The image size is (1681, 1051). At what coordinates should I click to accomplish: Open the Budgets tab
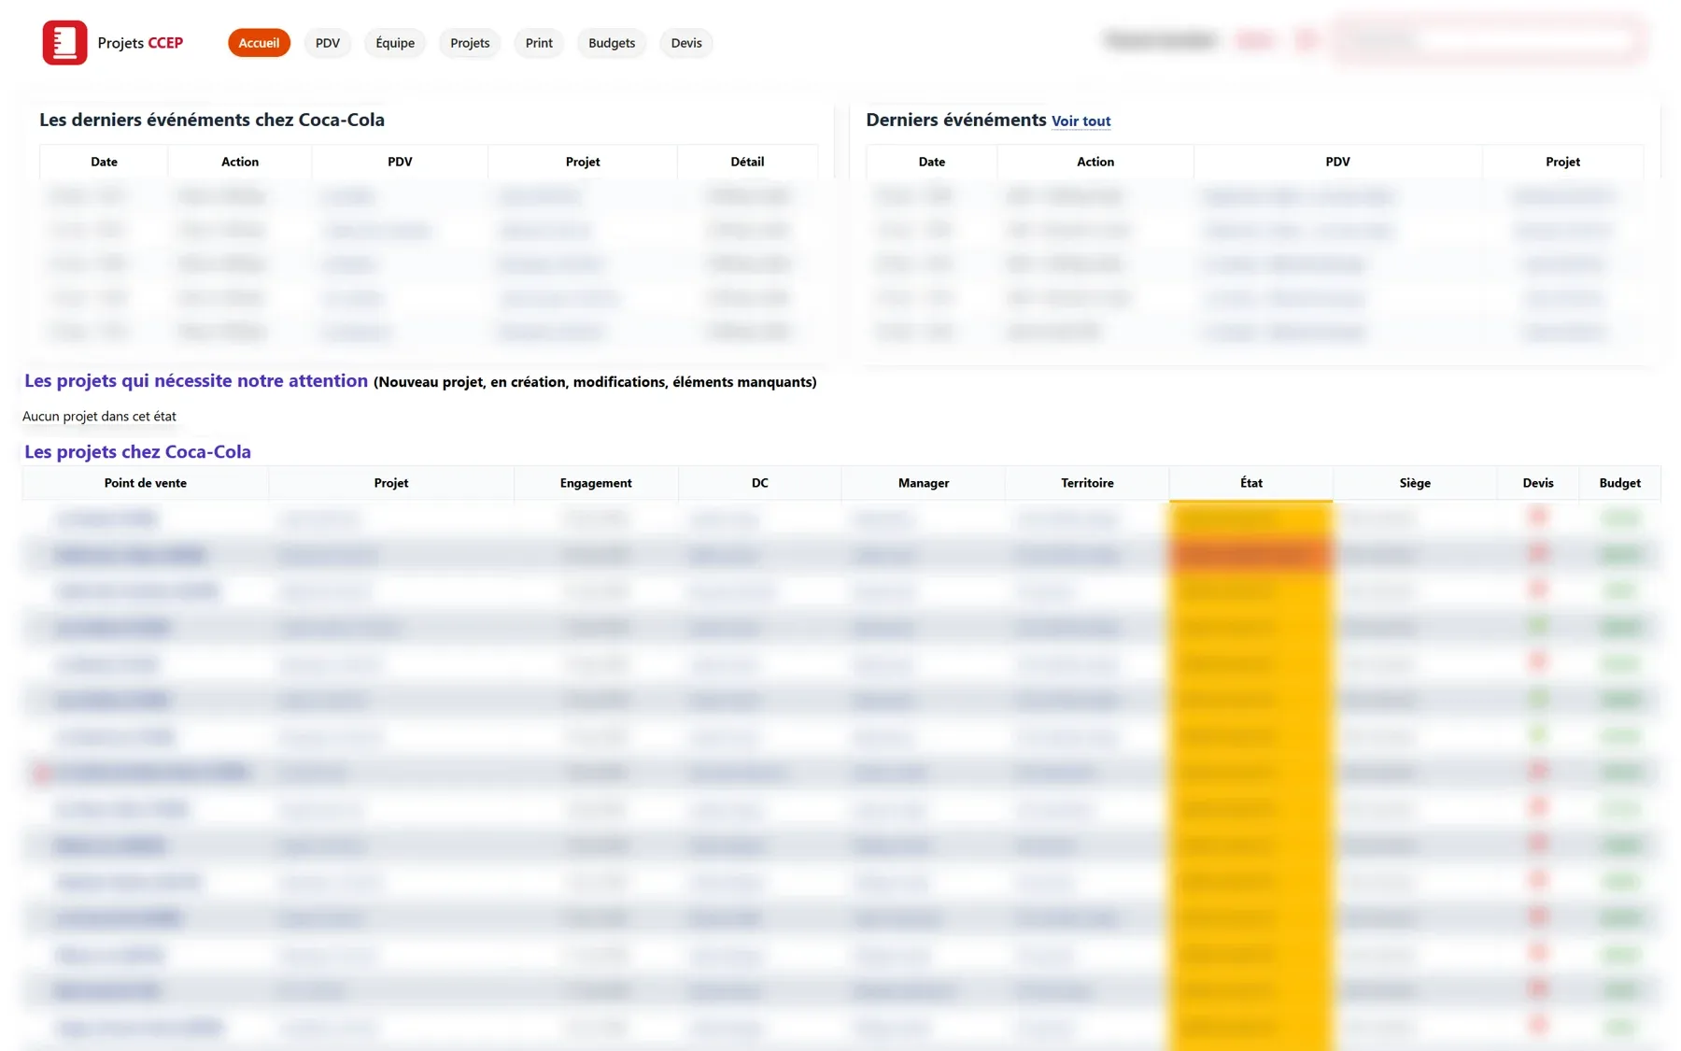pos(612,43)
